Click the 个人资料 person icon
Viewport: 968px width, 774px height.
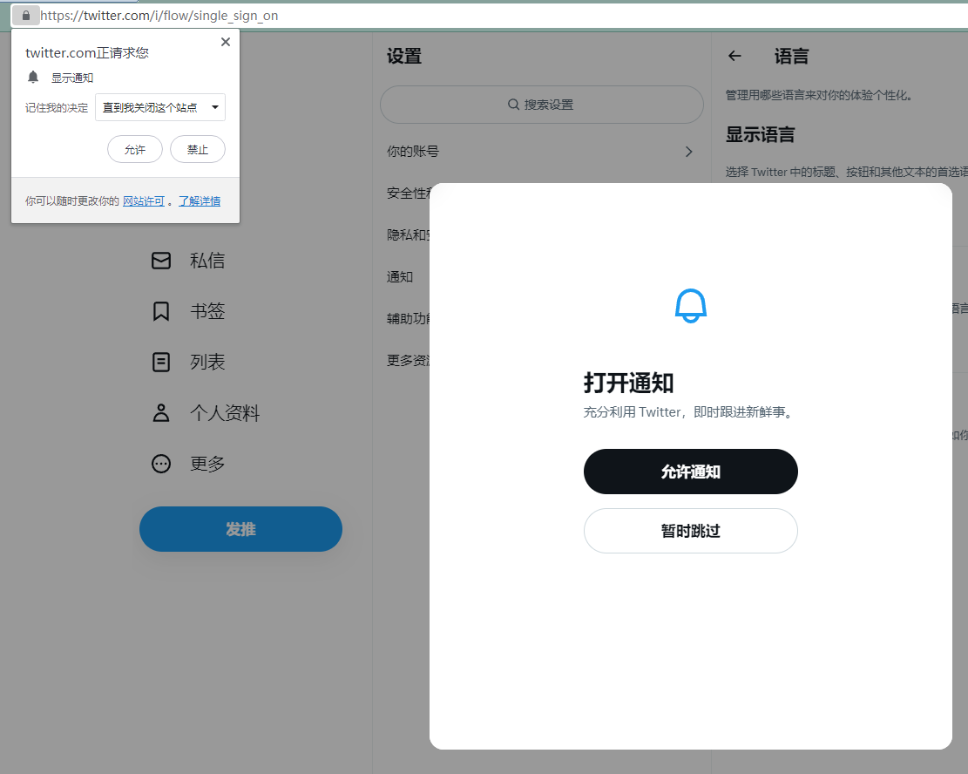[161, 412]
